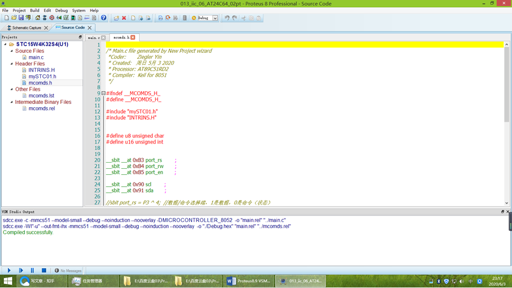
Task: Pause the simulation
Action: click(x=32, y=270)
